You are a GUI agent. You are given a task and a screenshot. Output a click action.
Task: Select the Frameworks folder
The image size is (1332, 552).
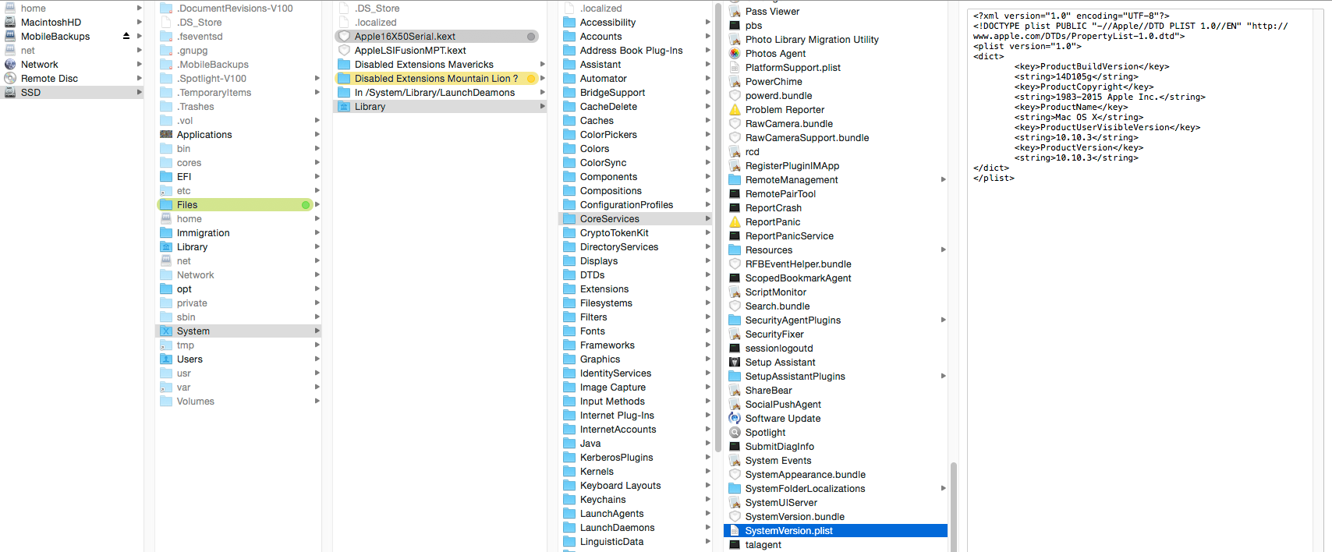636,345
